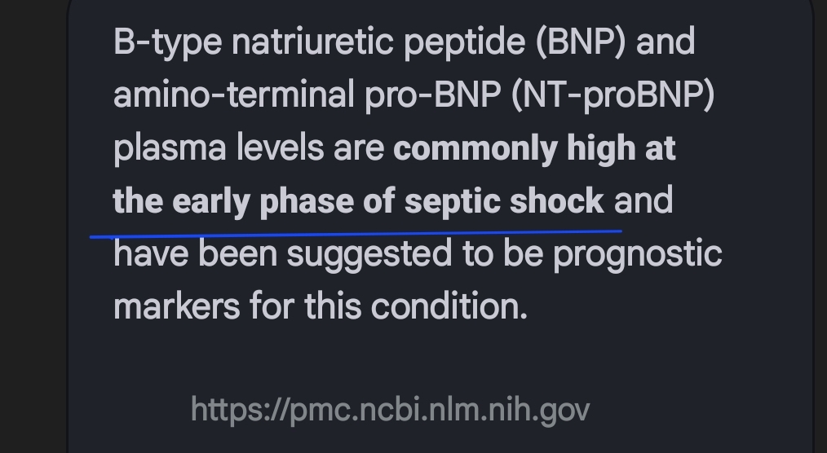827x453 pixels.
Task: Click the word "prognostic" in the snippet
Action: (638, 254)
